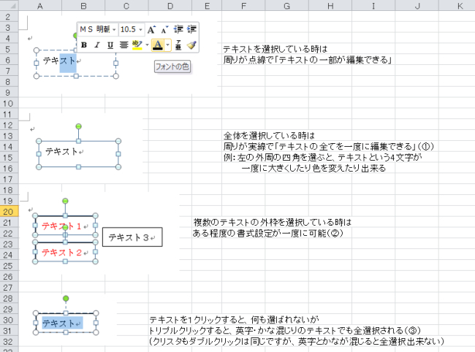Viewport: 475px width, 352px height.
Task: Toggle underline formatting in mini toolbar
Action: coord(110,45)
